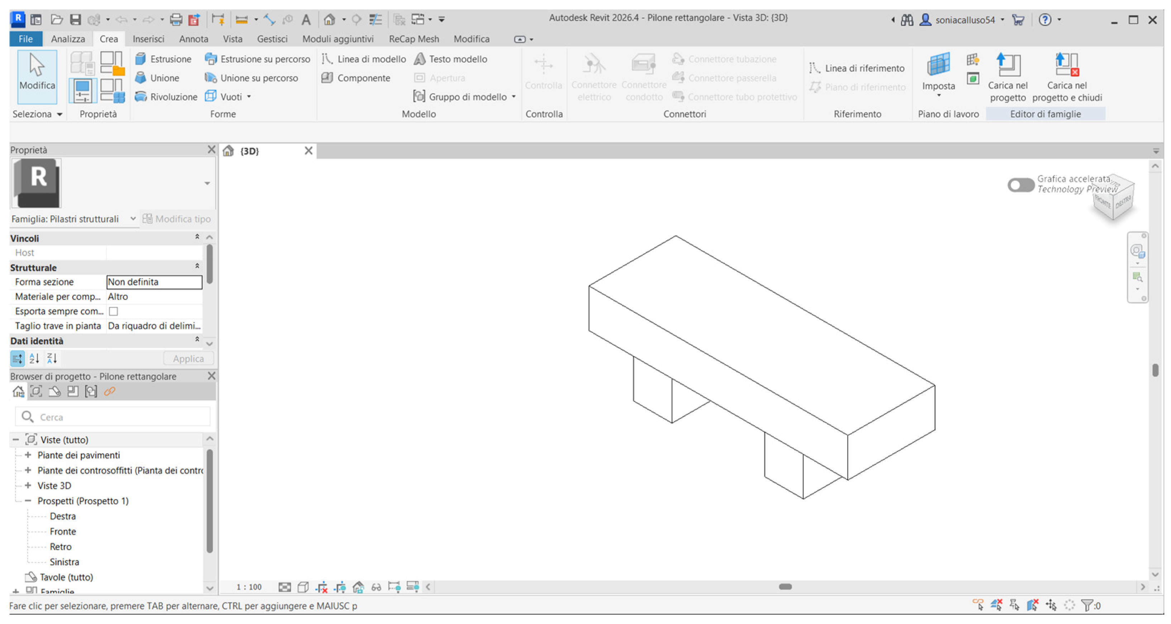Screen dimensions: 1171x624
Task: Toggle Grafica accelerata switch
Action: click(1020, 185)
